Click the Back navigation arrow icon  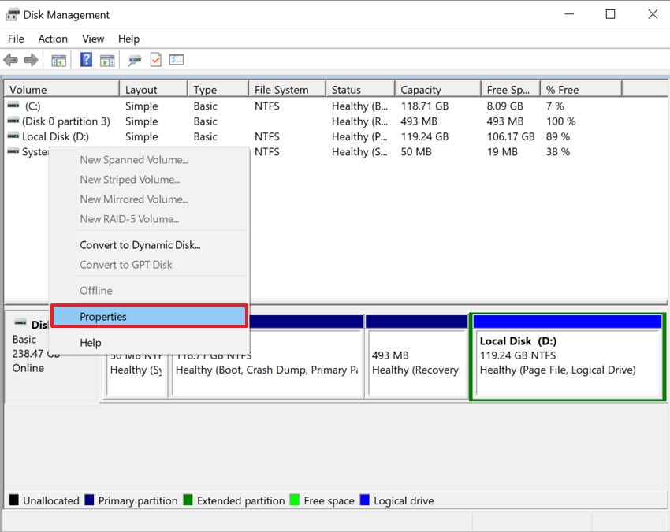(10, 60)
